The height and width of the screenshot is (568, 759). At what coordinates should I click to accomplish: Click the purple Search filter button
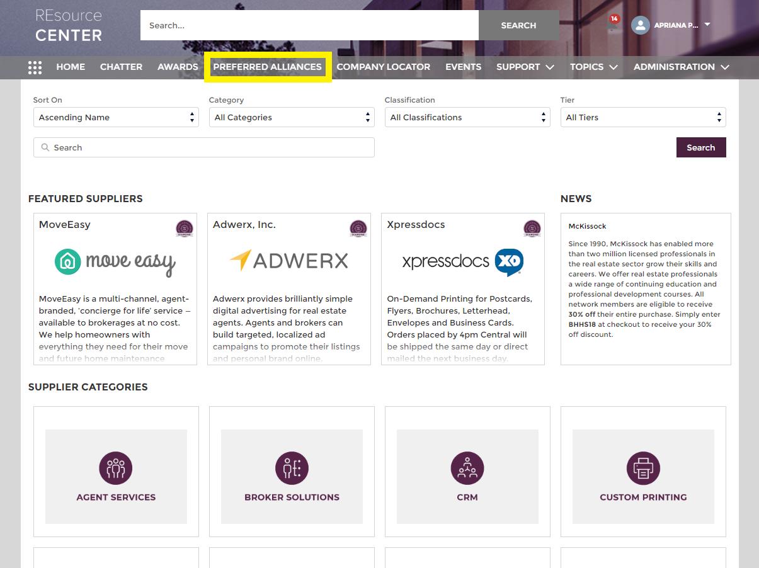pos(701,147)
